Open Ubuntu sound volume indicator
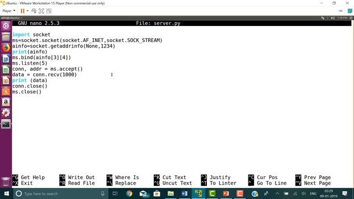This screenshot has width=354, height=199. tap(332, 18)
